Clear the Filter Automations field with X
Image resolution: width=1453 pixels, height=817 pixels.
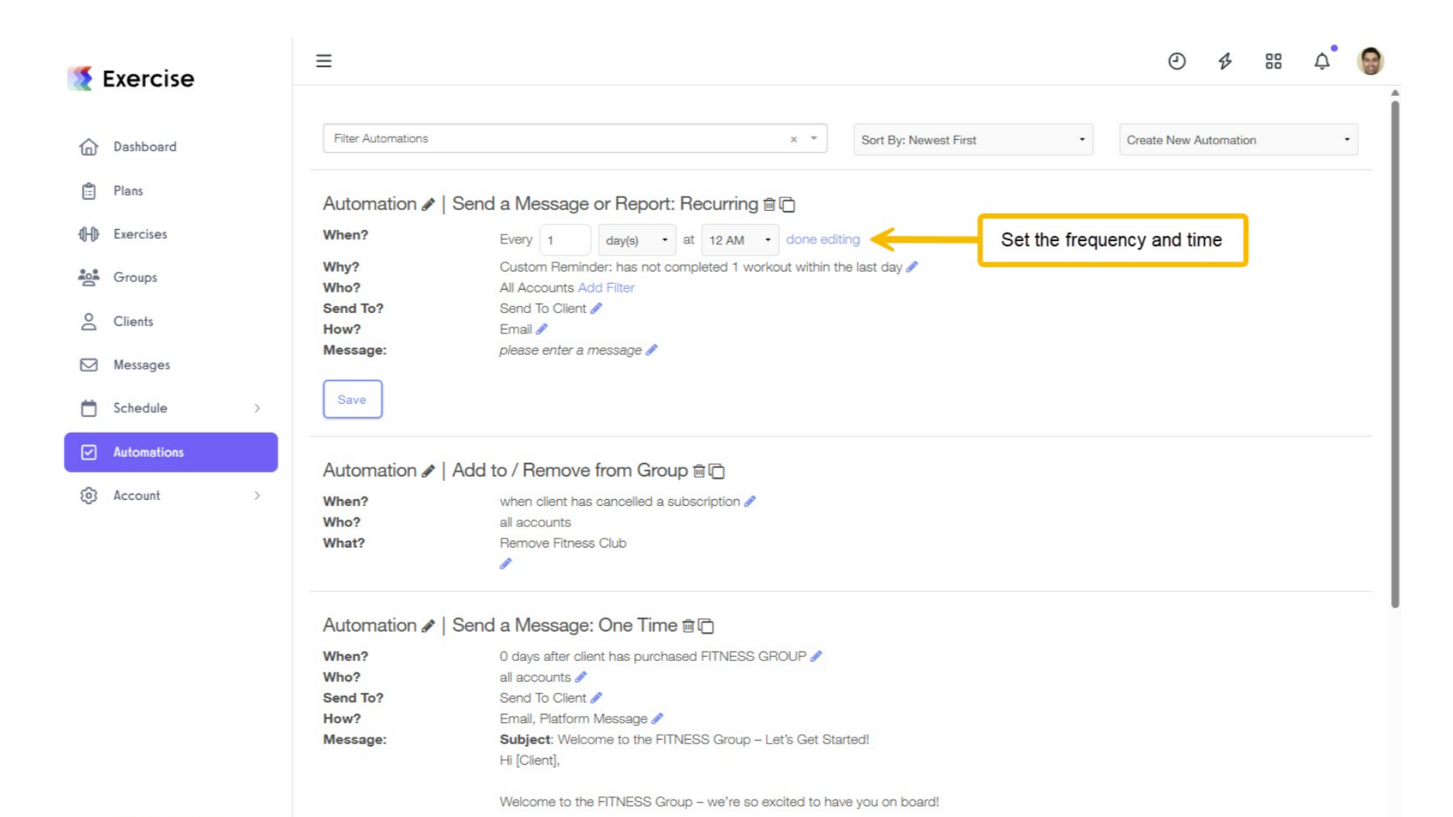794,139
